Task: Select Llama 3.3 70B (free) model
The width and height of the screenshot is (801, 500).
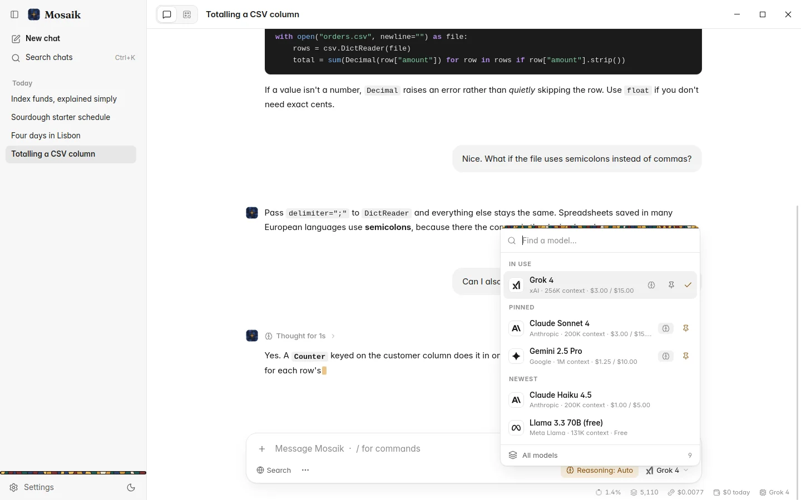Action: coord(600,428)
